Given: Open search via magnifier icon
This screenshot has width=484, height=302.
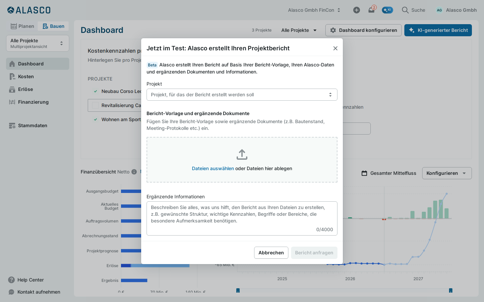Looking at the screenshot, I should point(405,10).
